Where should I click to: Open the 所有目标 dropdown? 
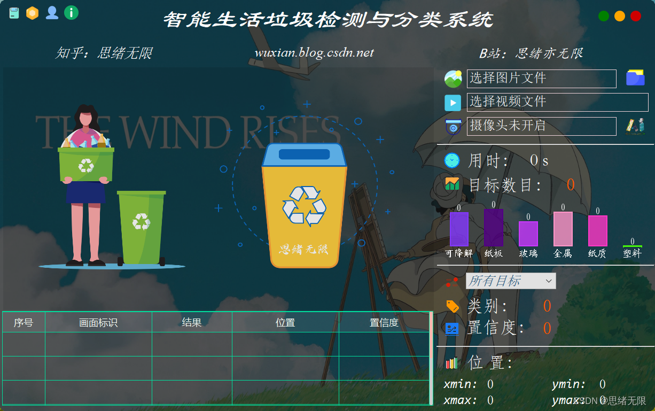point(511,281)
